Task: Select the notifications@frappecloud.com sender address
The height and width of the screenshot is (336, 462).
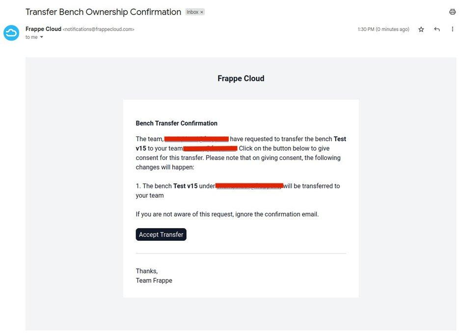Action: point(98,29)
